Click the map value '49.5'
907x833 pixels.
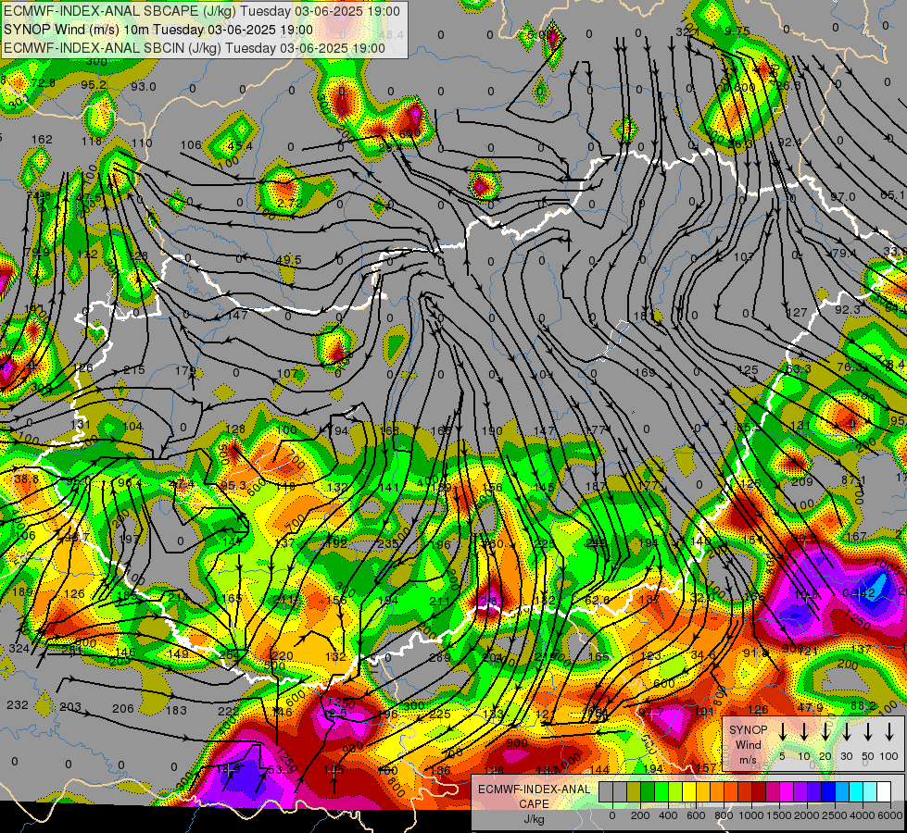point(289,259)
